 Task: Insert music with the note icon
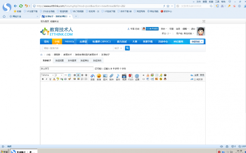tap(118, 77)
